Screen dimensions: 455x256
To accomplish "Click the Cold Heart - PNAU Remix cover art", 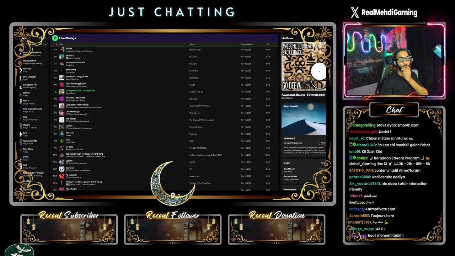I will (62, 106).
